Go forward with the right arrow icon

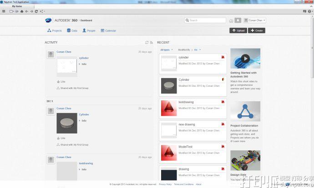[x=31, y=11]
